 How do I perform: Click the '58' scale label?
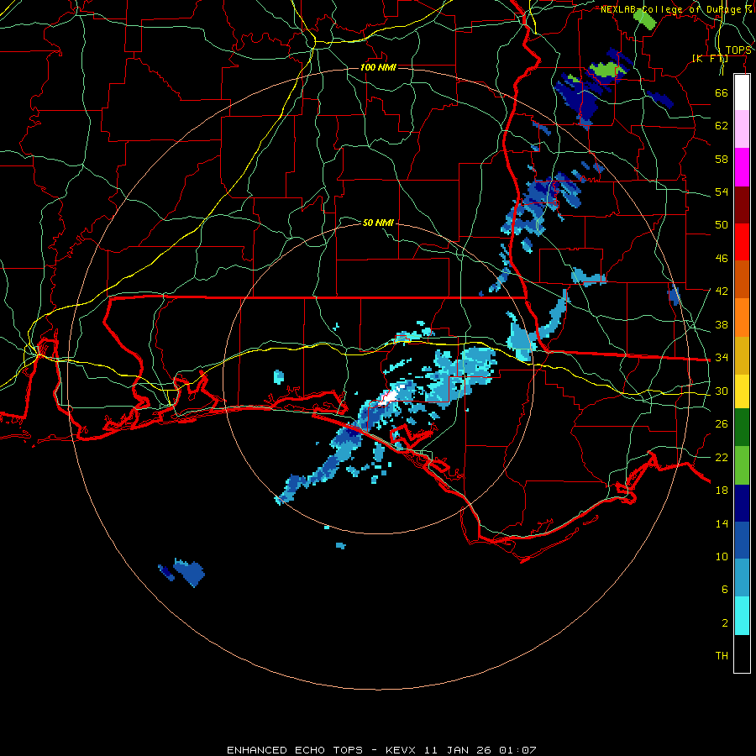722,159
